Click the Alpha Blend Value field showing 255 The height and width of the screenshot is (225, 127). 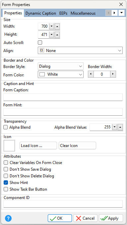101,127
